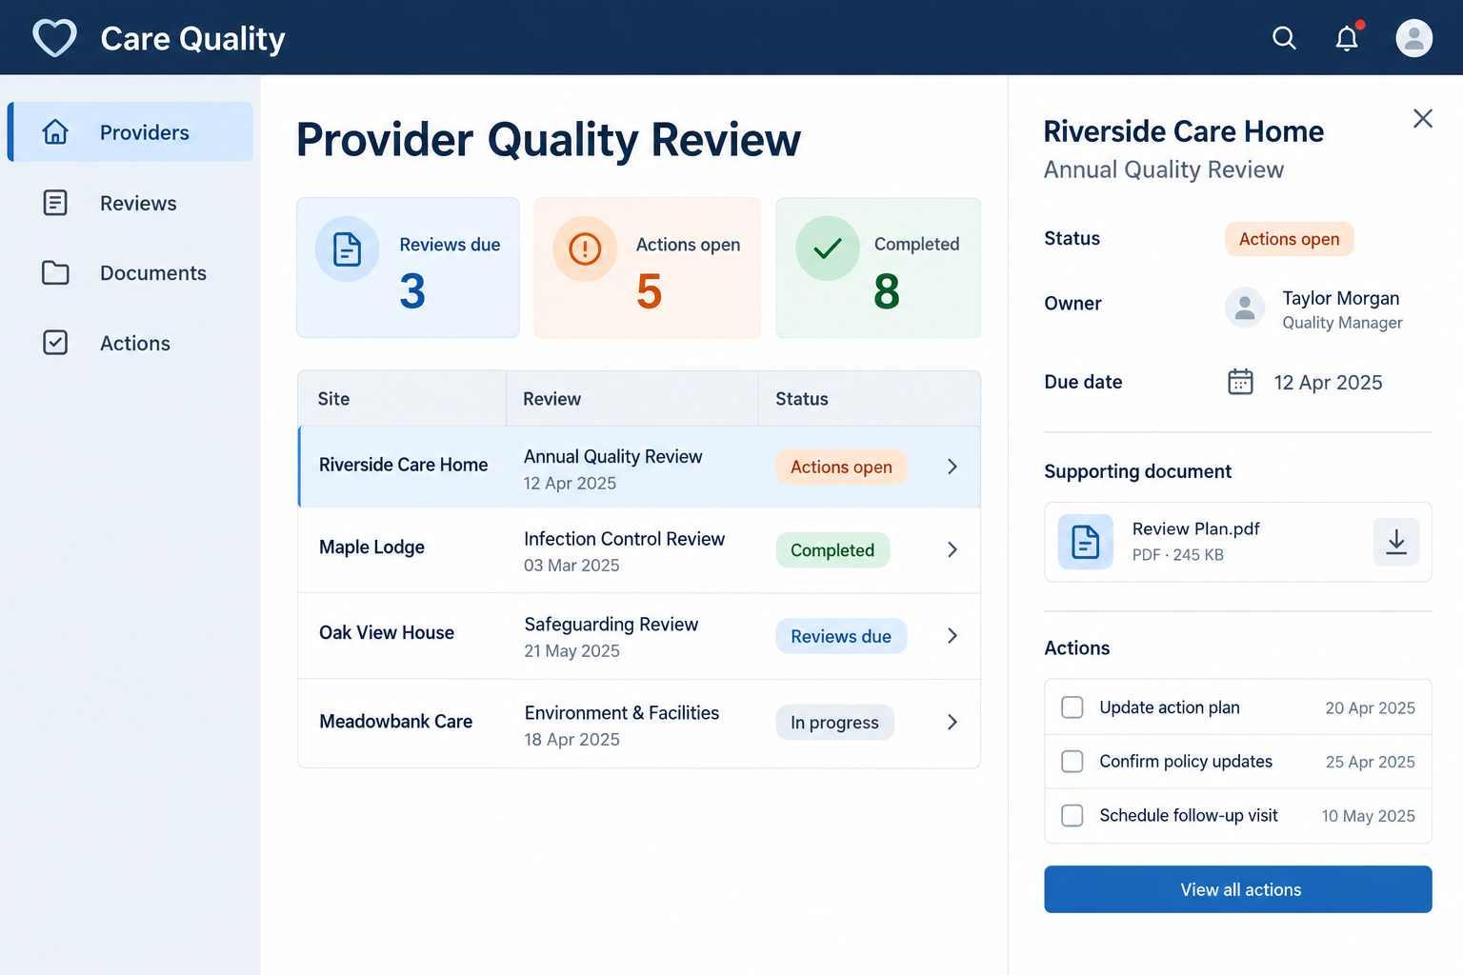Click the 10 May 2025 action date
1463x975 pixels.
(1368, 816)
